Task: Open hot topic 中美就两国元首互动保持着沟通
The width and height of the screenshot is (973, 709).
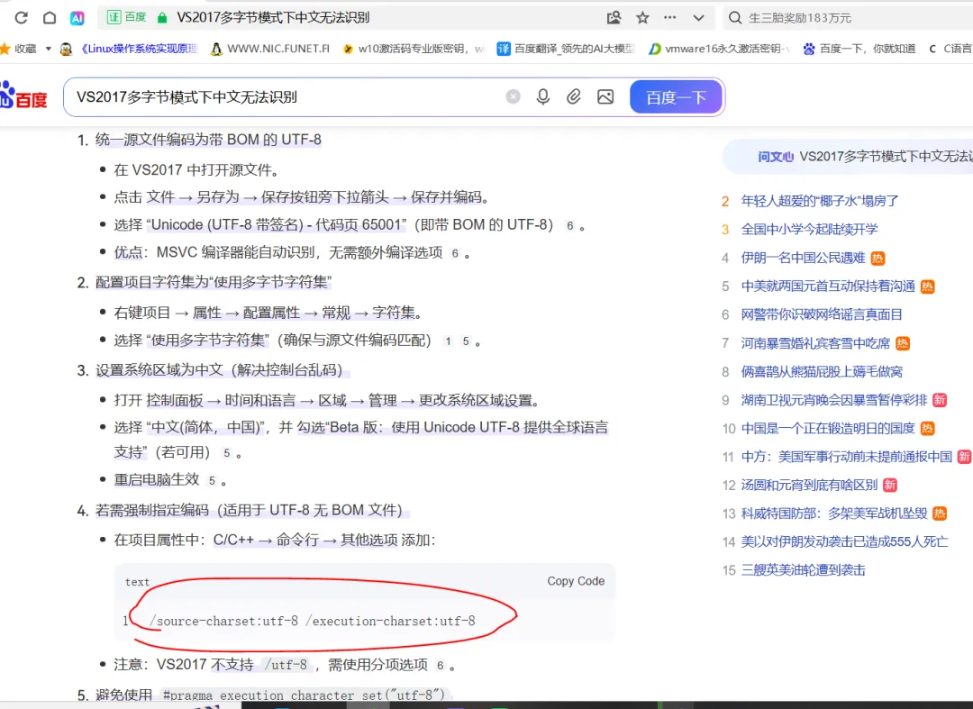Action: pyautogui.click(x=828, y=286)
